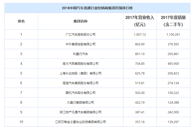Image resolution: width=195 pixels, height=127 pixels.
Task: Click sales volume 156,222
Action: (173, 93)
